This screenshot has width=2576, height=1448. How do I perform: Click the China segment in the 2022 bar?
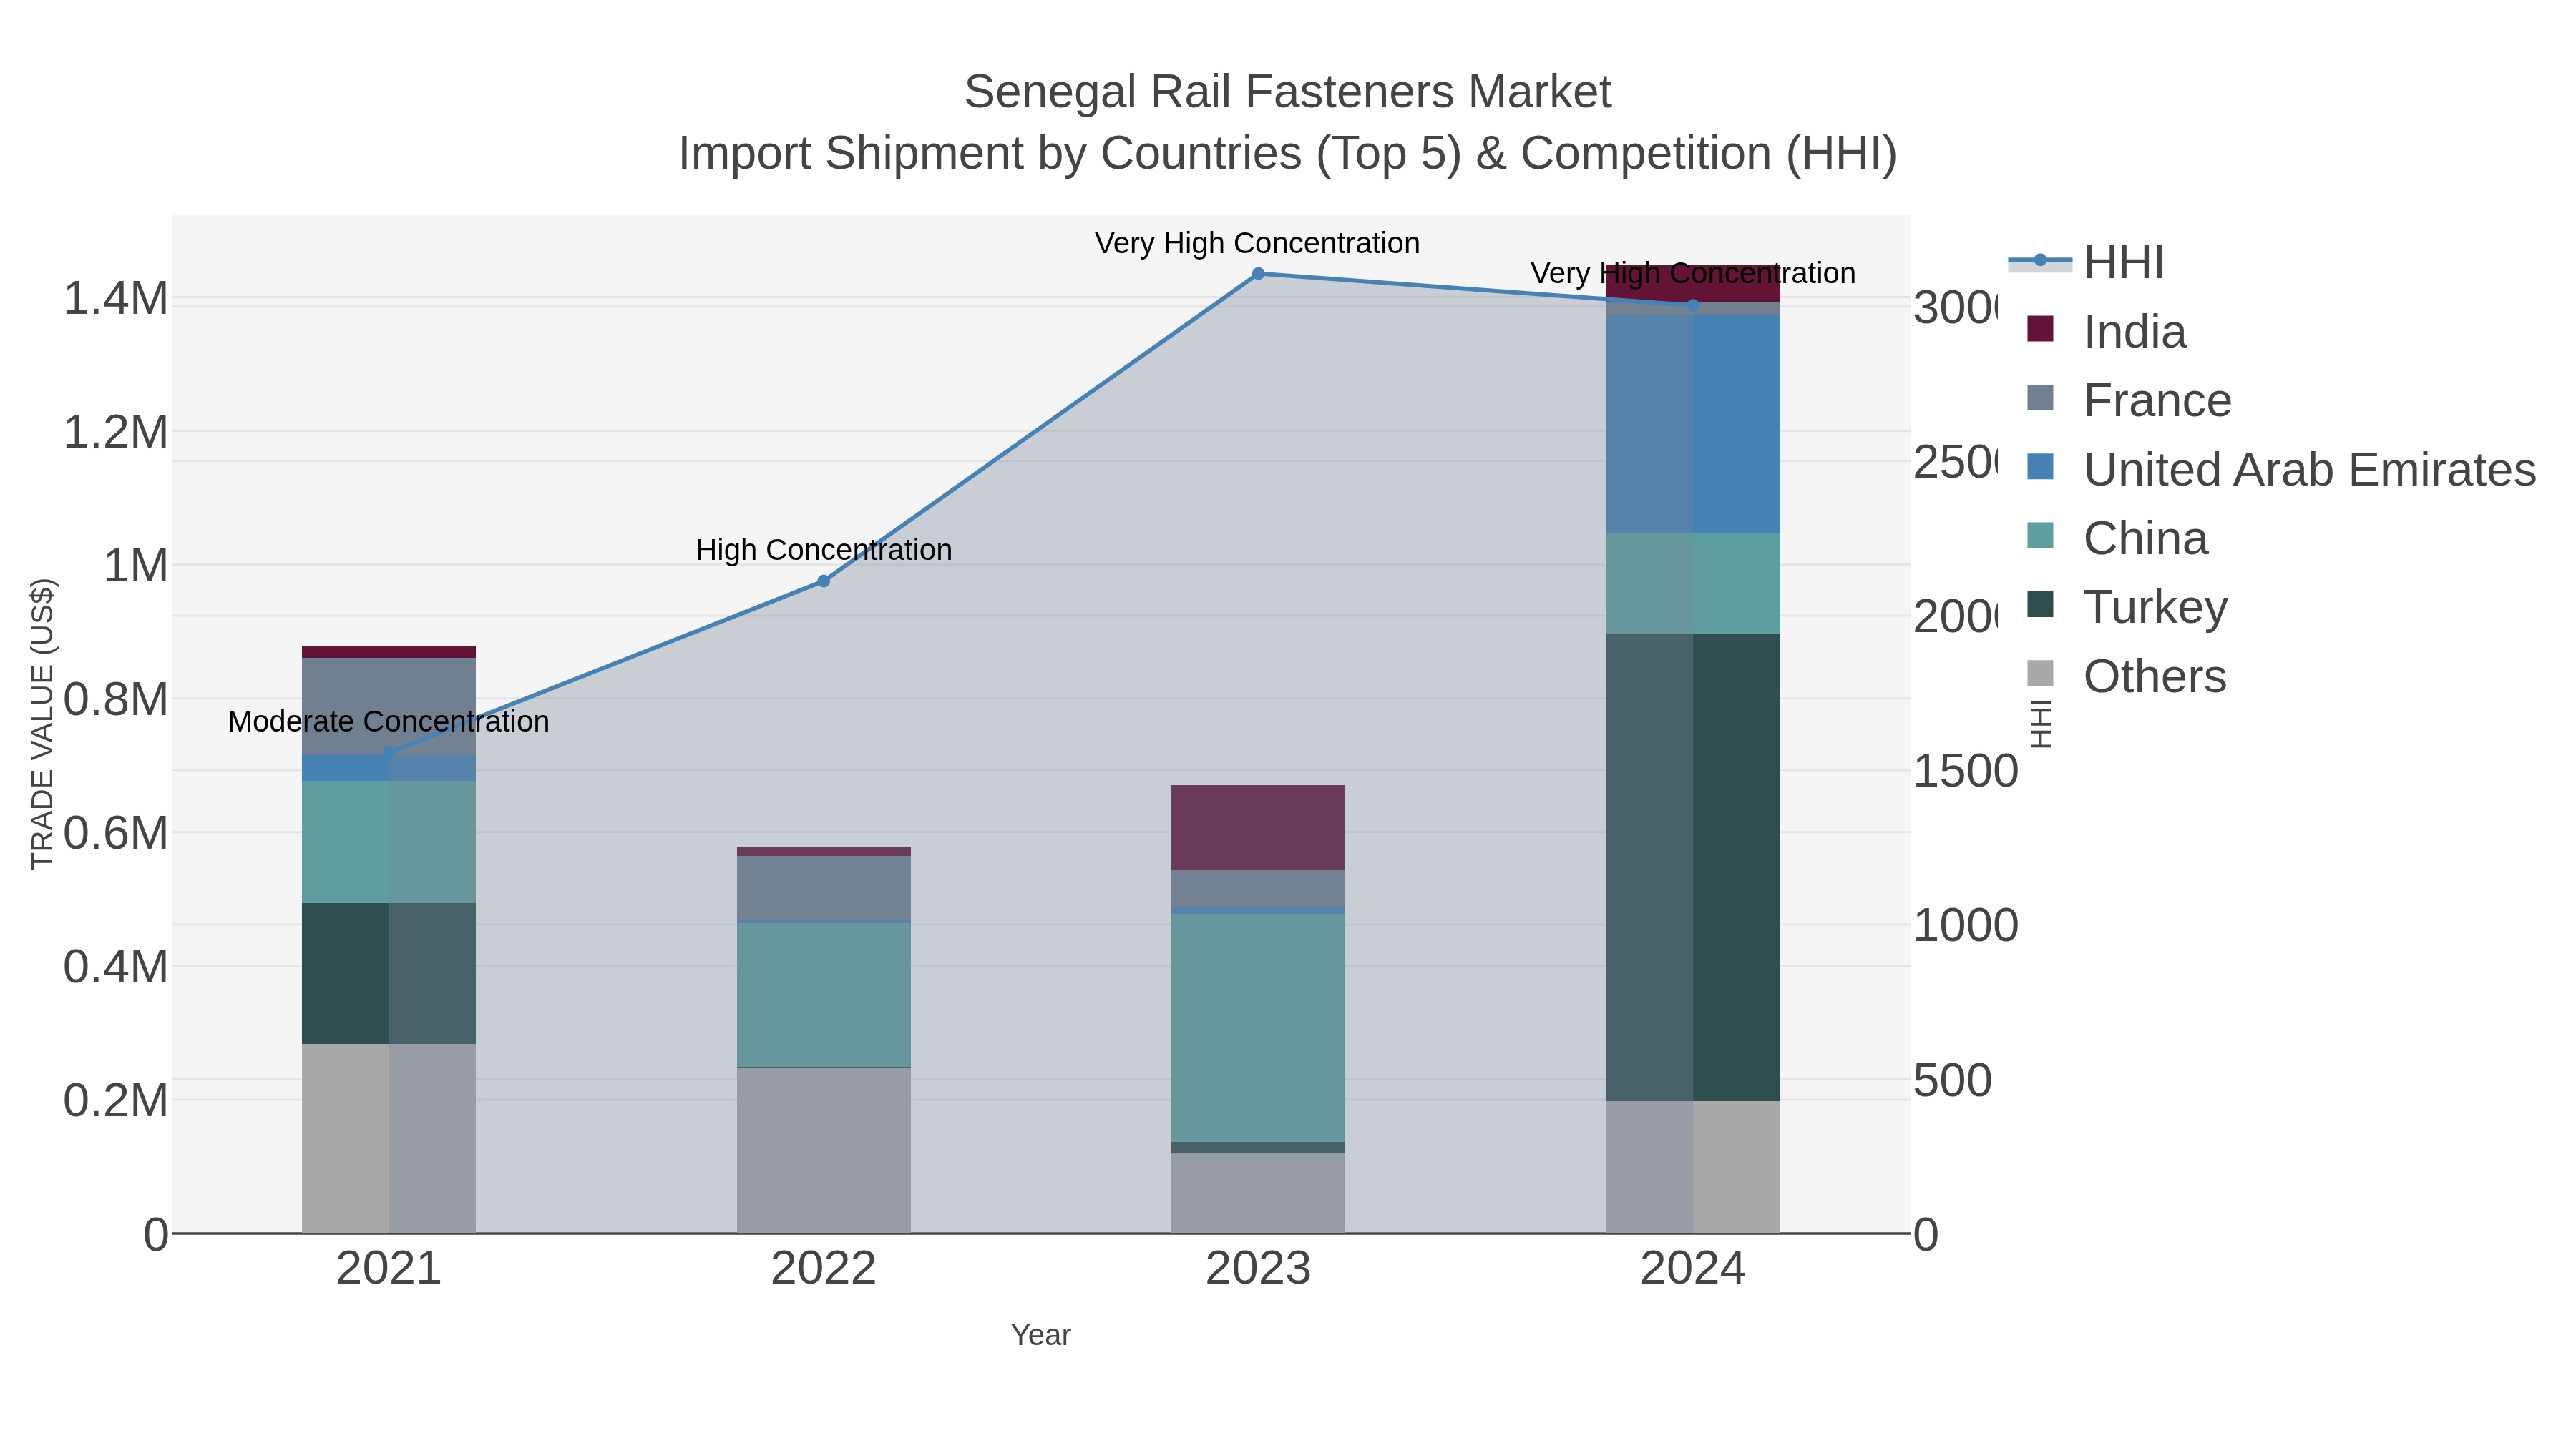(x=824, y=995)
